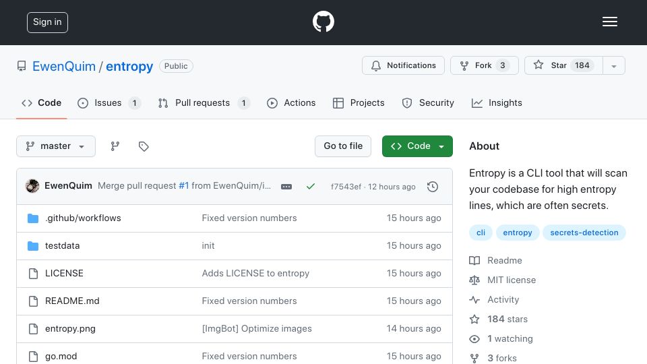
Task: Open the Insights tab
Action: tap(497, 102)
